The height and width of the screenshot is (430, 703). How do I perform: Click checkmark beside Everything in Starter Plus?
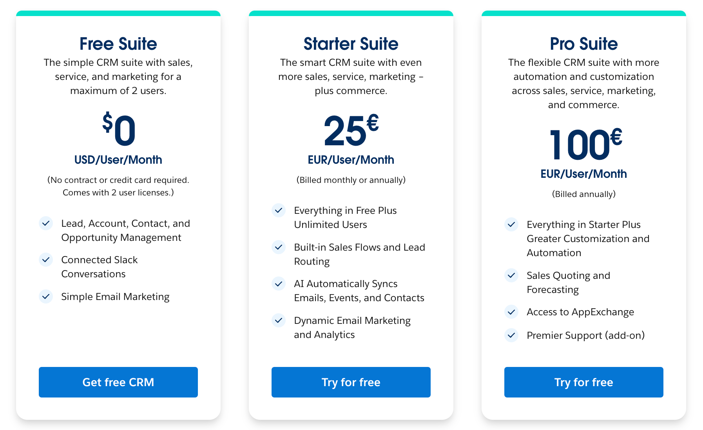(x=511, y=224)
